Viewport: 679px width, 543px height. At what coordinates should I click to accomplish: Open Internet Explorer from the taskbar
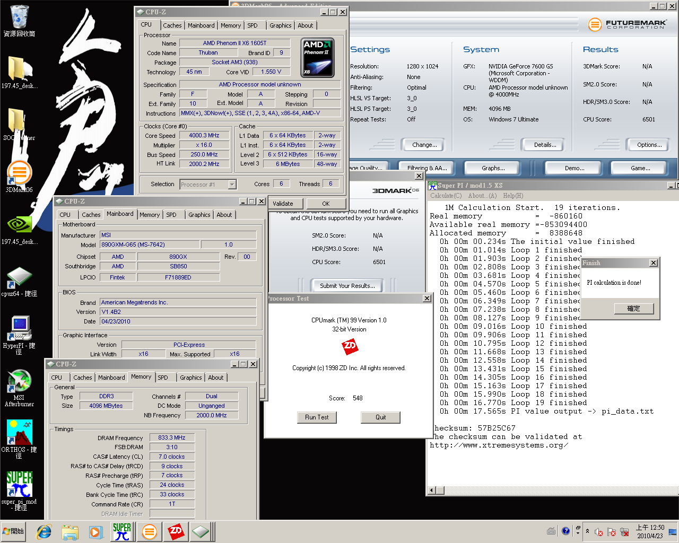pyautogui.click(x=43, y=531)
